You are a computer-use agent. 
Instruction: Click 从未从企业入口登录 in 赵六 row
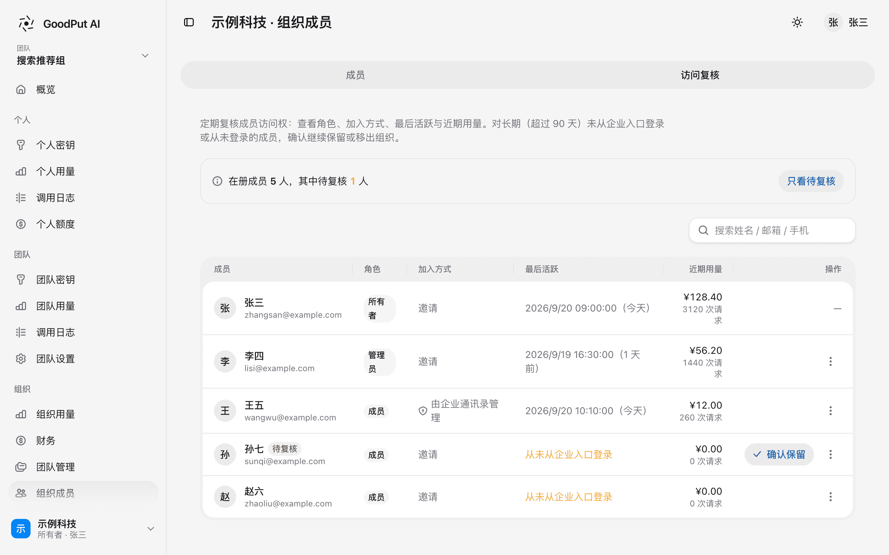pos(569,497)
